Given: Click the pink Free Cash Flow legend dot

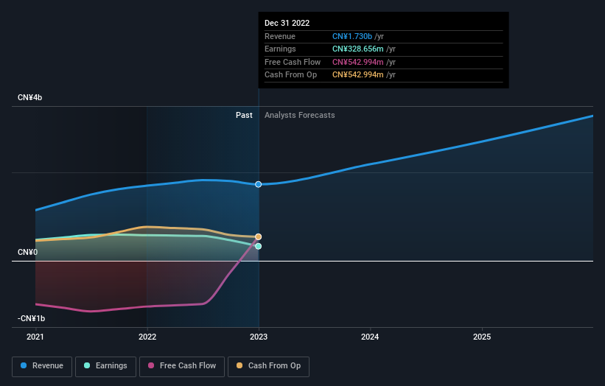Looking at the screenshot, I should coord(151,365).
